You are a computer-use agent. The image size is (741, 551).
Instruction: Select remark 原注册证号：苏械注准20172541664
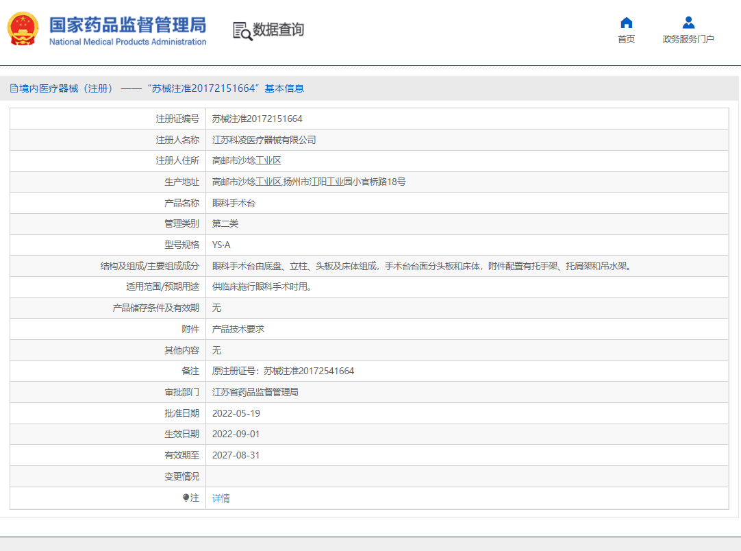[283, 371]
